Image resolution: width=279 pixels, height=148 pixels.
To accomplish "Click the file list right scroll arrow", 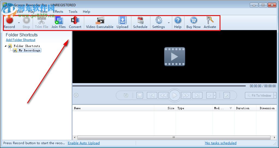I will click(275, 137).
